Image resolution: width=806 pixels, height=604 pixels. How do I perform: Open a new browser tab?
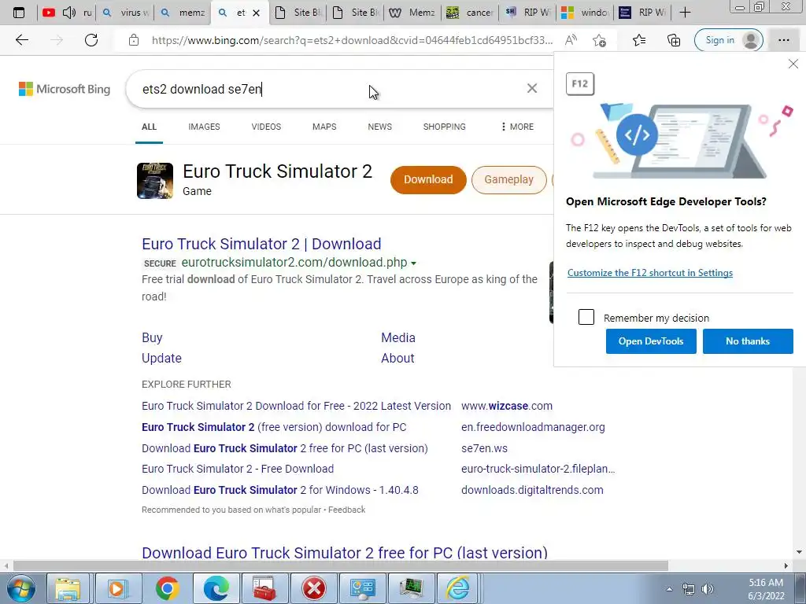pyautogui.click(x=685, y=13)
